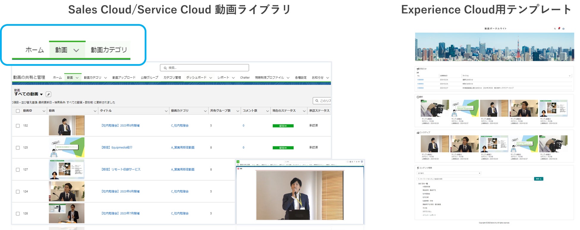Open notifications bell on 動画ポータルサイト header

pyautogui.click(x=559, y=28)
